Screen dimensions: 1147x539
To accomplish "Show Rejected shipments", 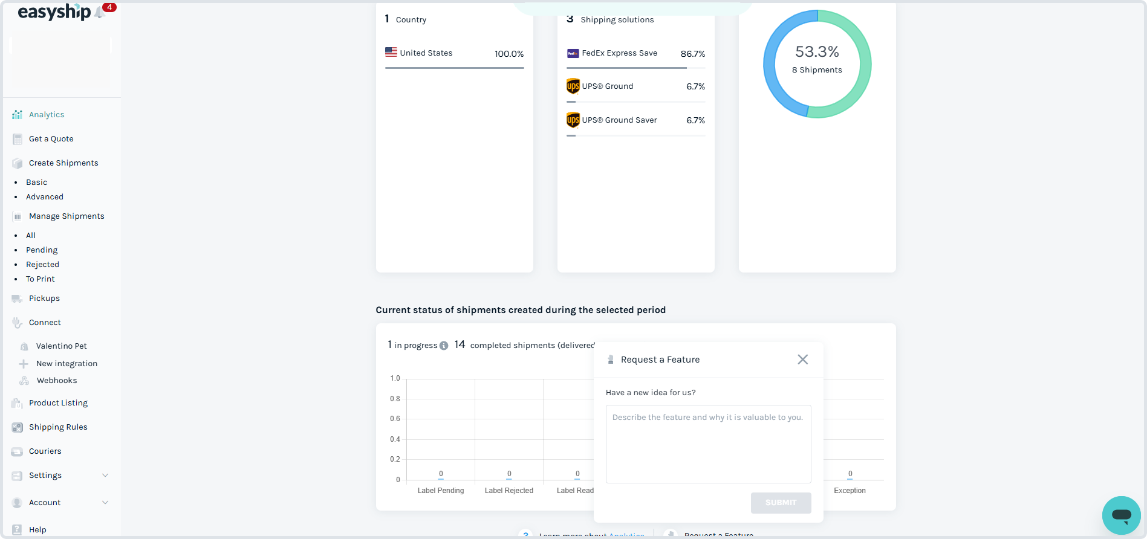I will point(42,265).
